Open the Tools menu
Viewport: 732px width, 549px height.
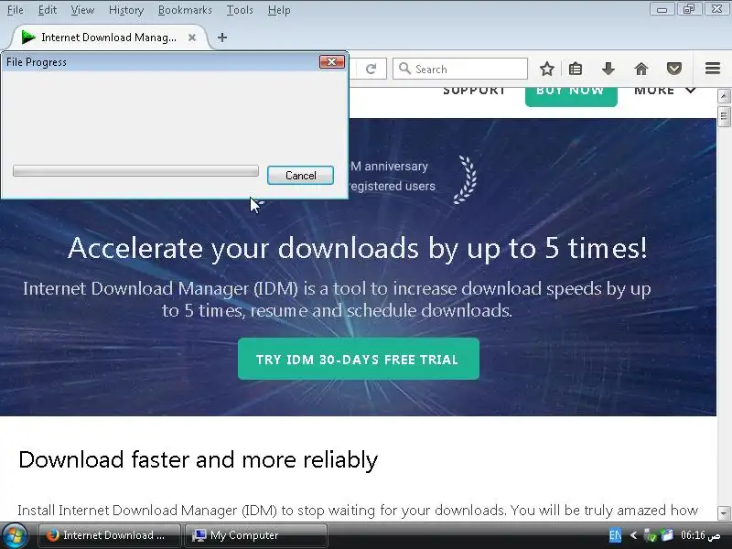pos(240,10)
